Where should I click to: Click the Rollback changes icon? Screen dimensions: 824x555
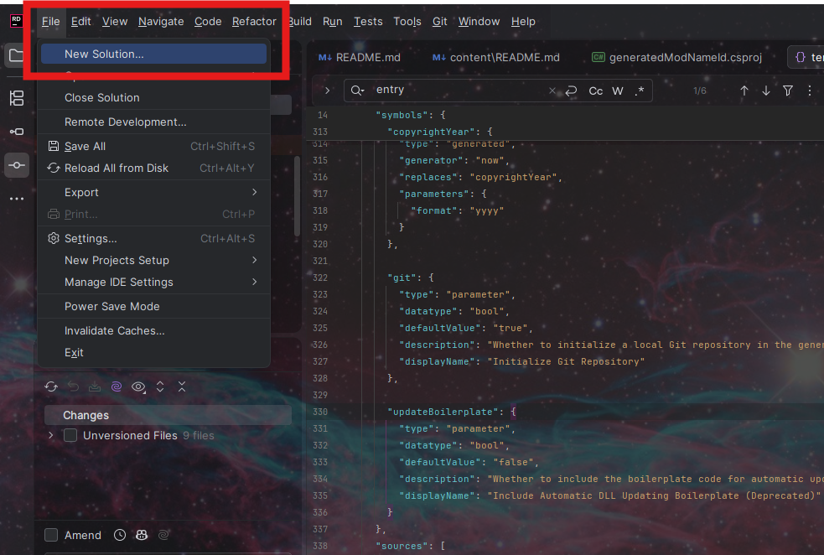pyautogui.click(x=73, y=386)
